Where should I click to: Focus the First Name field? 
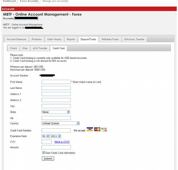[56, 82]
